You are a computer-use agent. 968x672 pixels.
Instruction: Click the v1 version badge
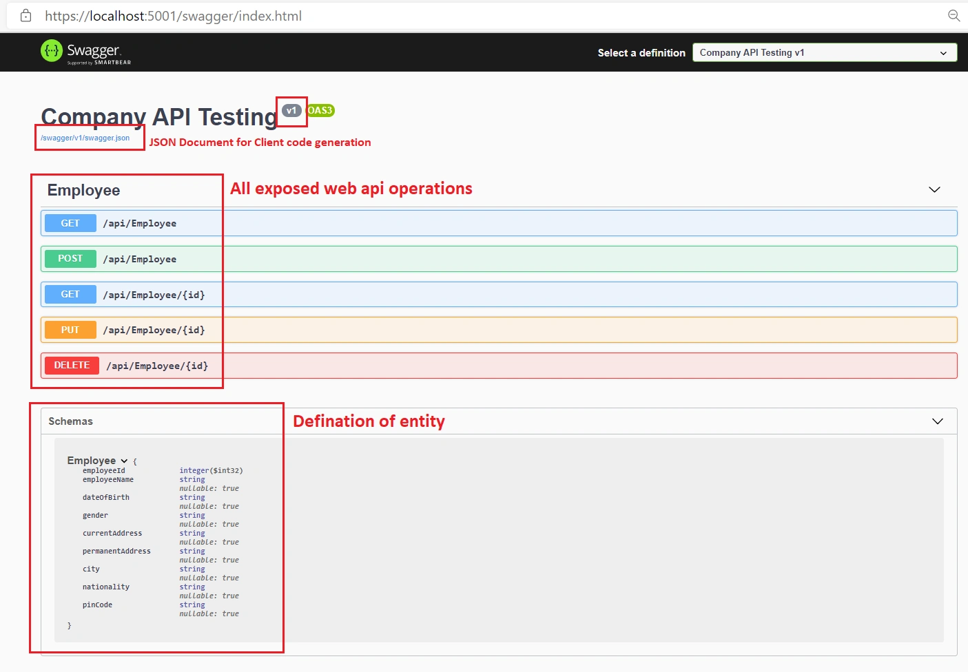[291, 110]
